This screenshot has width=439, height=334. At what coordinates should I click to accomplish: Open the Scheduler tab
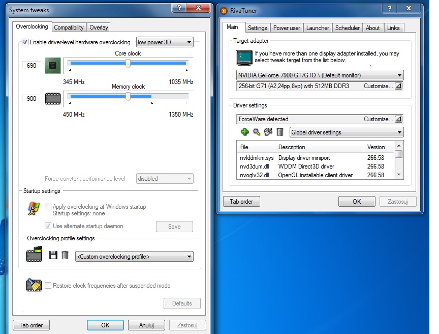[348, 28]
